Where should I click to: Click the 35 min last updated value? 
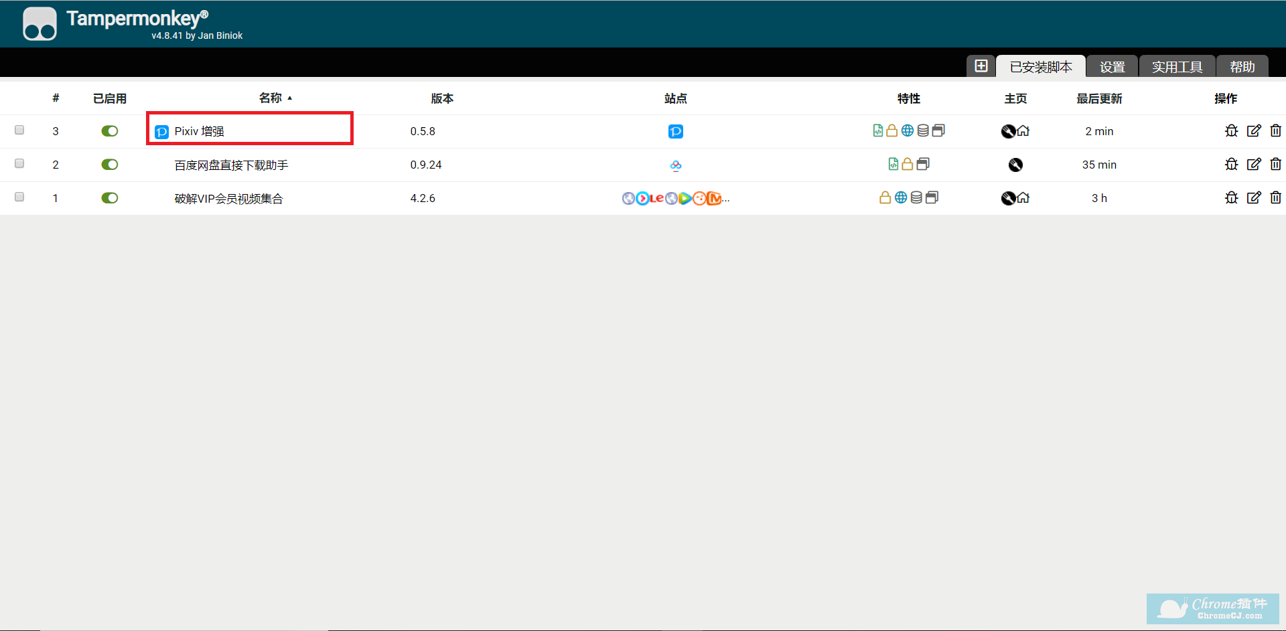click(1099, 165)
